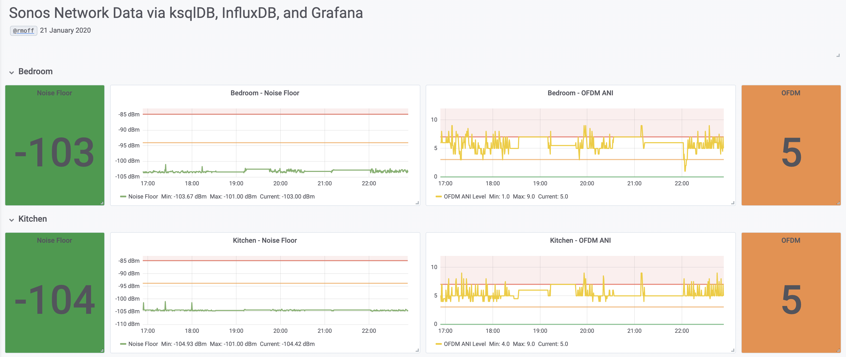Open the Bedroom - Noise Floor panel title menu
This screenshot has width=846, height=357.
tap(265, 93)
